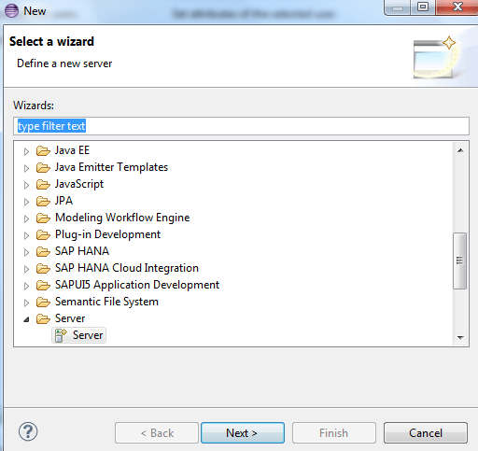The height and width of the screenshot is (451, 478).
Task: Select the SAP HANA label
Action: coord(82,251)
